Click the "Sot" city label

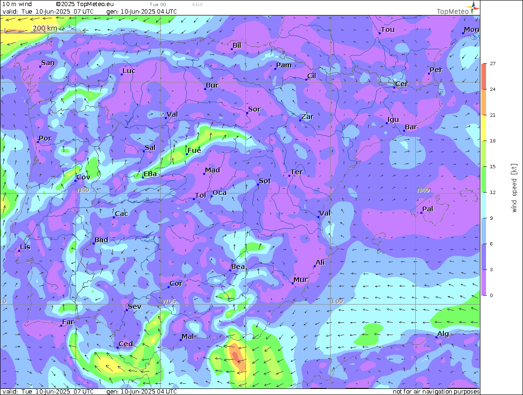pyautogui.click(x=265, y=181)
